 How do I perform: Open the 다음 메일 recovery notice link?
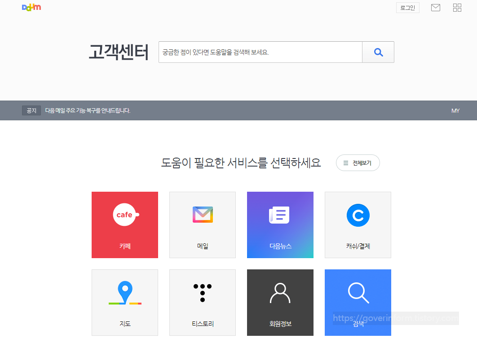pos(88,111)
